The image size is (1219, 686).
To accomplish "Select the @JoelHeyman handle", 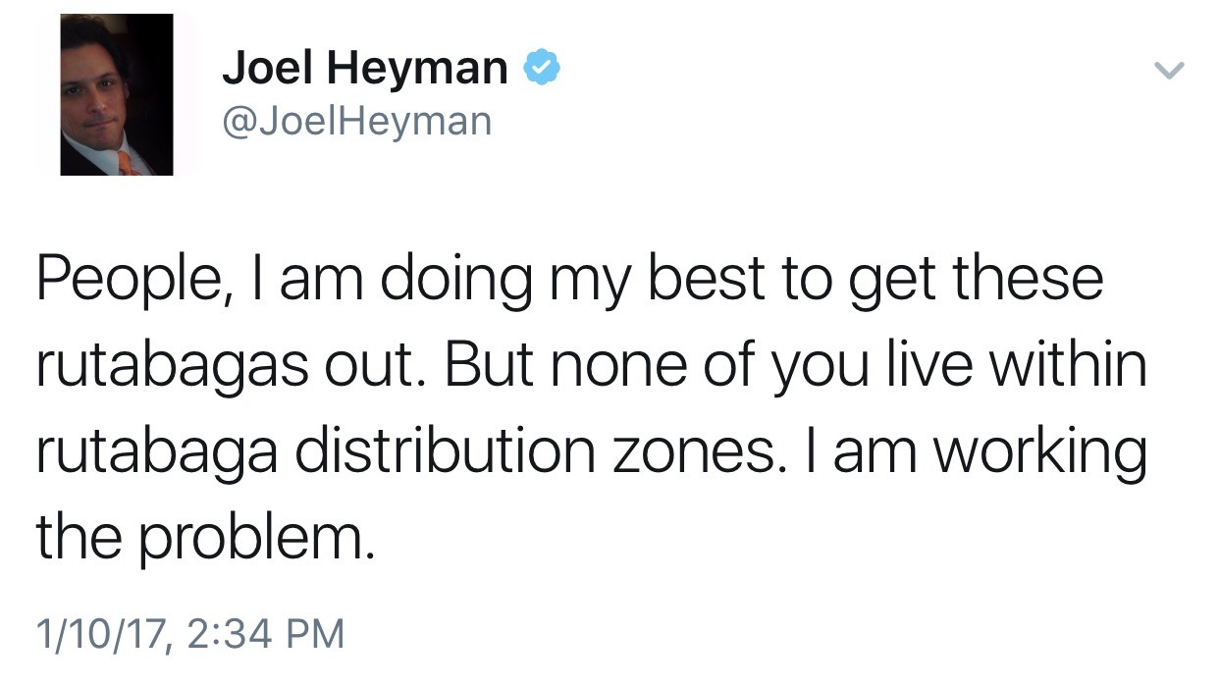I will pyautogui.click(x=357, y=121).
